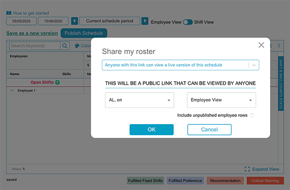Open the 'AL, on' dropdown
Screen dimensions: 290x190
140,100
